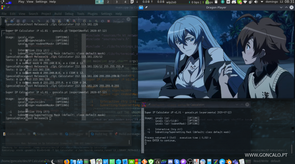
Task: Open the blue 3D box taskbar icon
Action: coord(118,161)
